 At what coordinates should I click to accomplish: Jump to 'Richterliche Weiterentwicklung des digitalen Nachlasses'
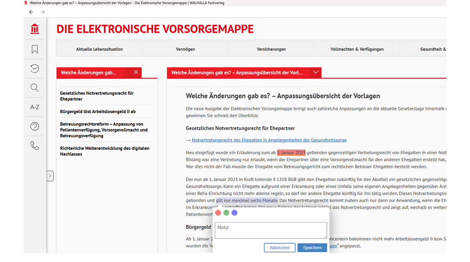click(105, 151)
